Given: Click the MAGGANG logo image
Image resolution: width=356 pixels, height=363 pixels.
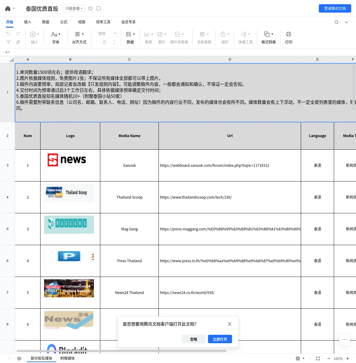Looking at the screenshot, I should tap(69, 225).
